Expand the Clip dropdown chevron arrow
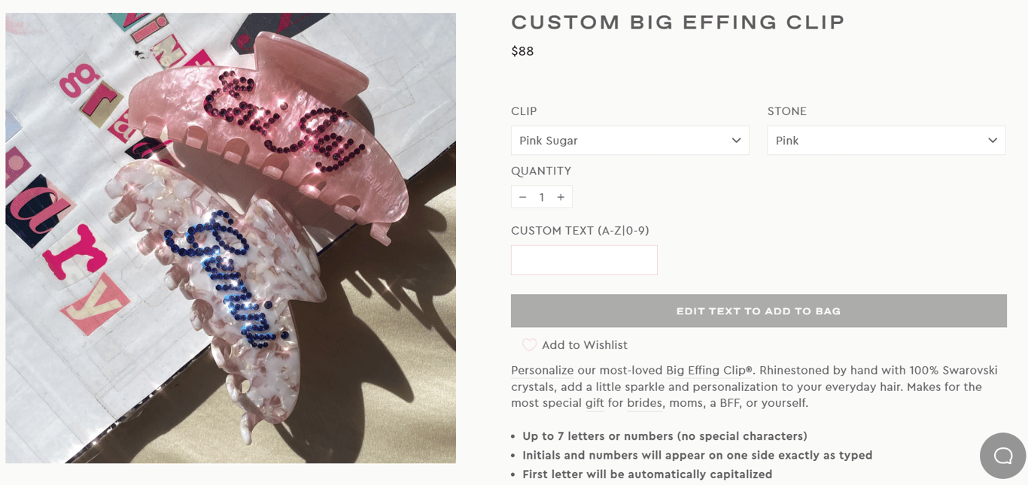 pyautogui.click(x=736, y=141)
